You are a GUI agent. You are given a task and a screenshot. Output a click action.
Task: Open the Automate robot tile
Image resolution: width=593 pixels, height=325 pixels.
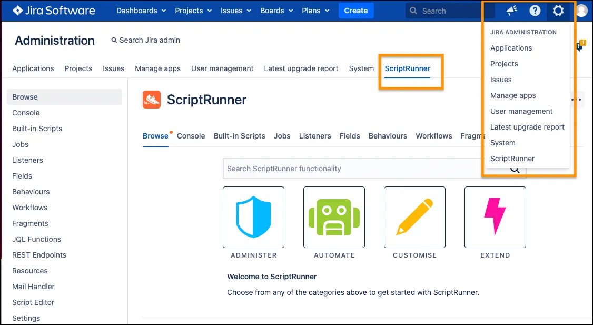tap(334, 217)
